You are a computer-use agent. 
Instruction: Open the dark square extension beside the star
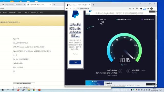[141, 8]
